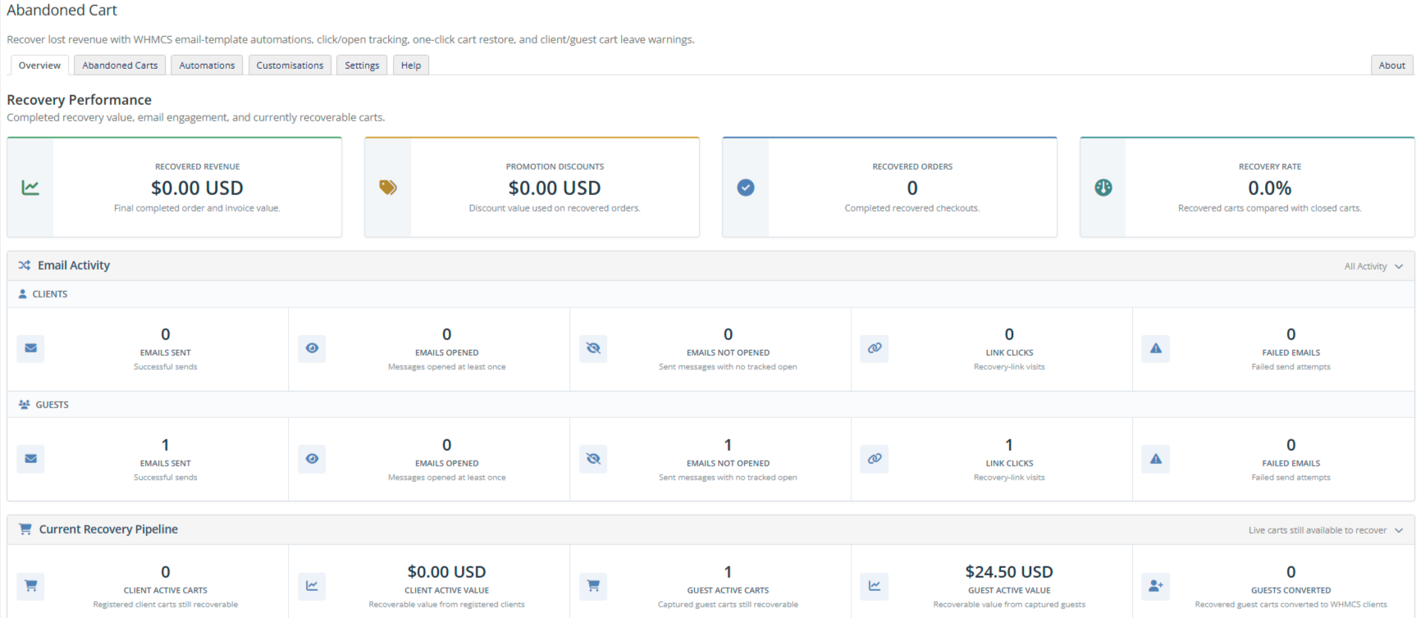The height and width of the screenshot is (618, 1425).
Task: Switch to the Abandoned Carts tab
Action: (120, 66)
